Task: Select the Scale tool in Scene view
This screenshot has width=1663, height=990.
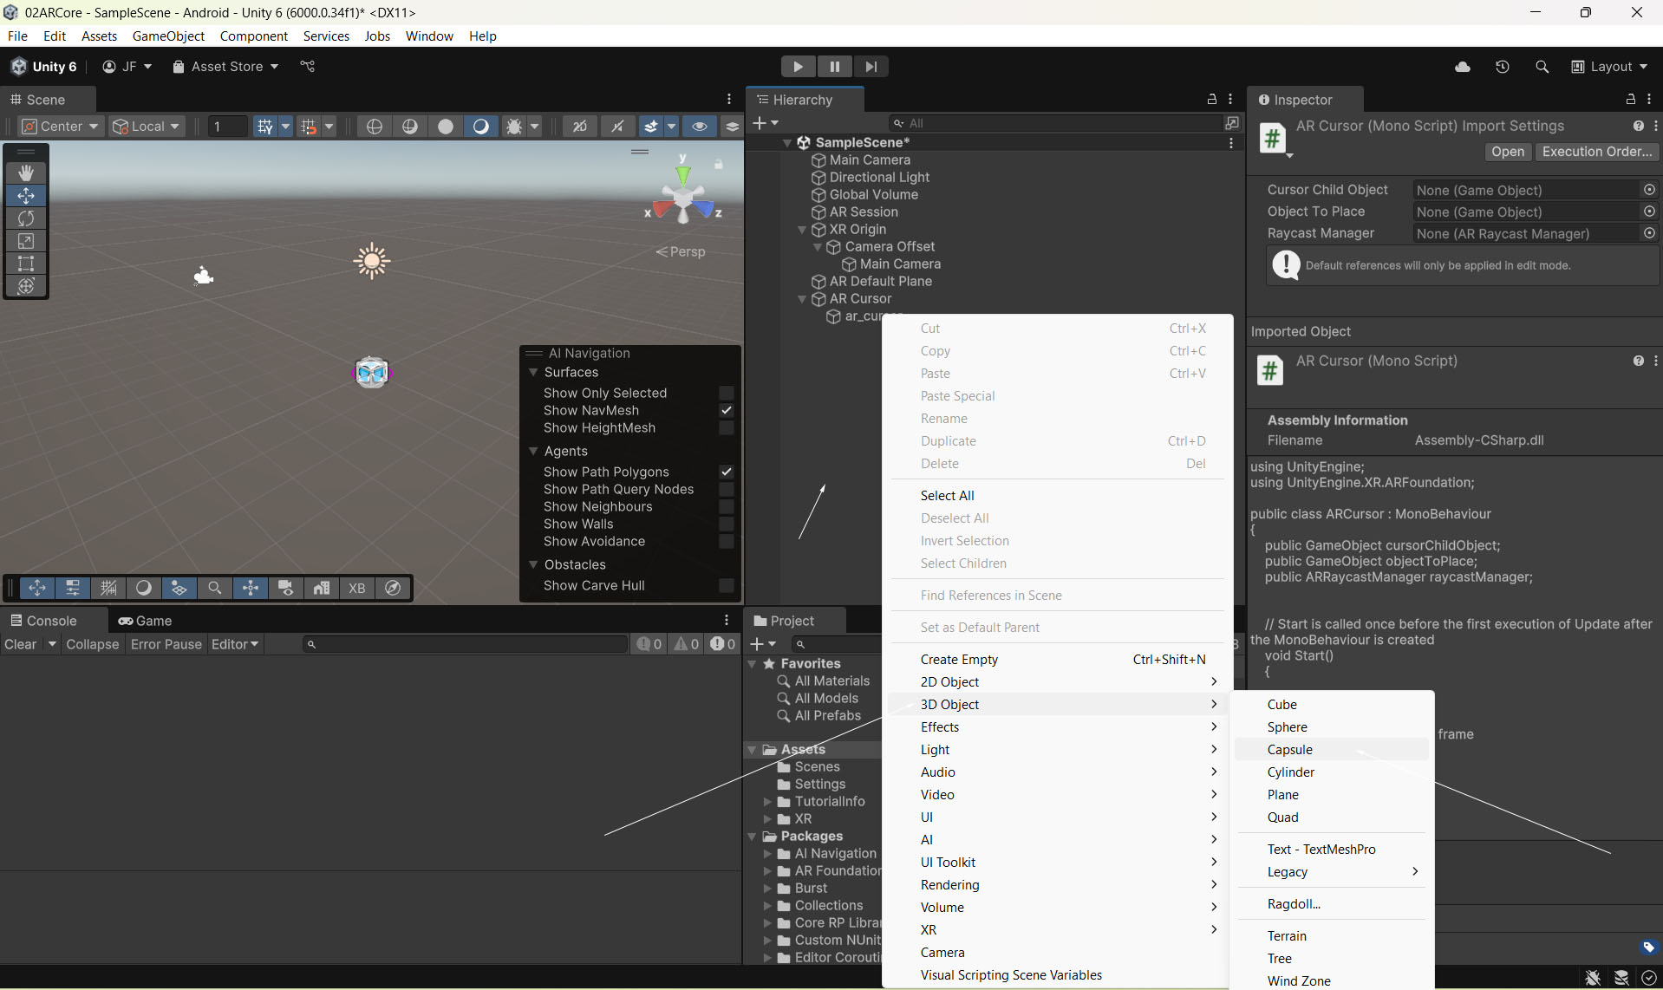Action: [26, 241]
